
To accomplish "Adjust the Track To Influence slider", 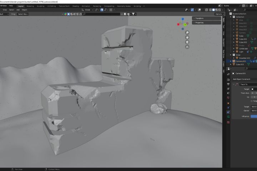I will click(253, 116).
